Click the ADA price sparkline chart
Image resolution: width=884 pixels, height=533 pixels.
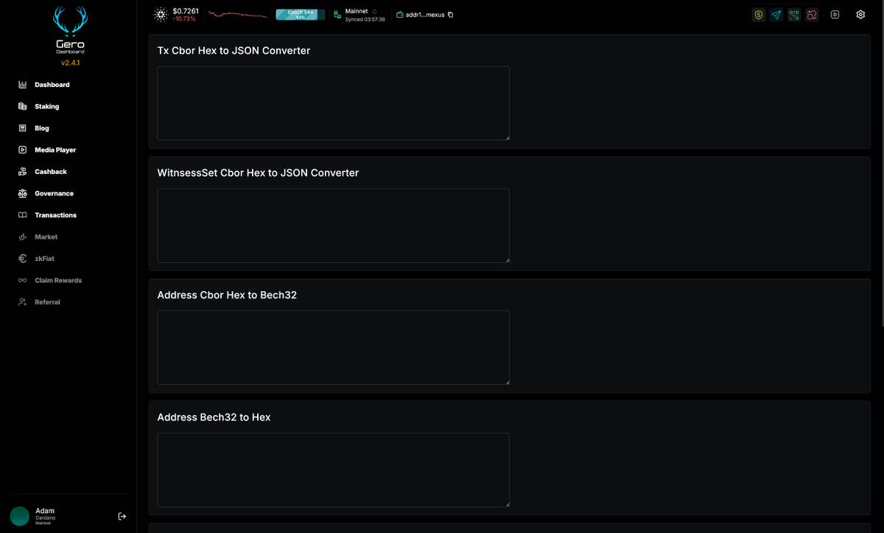pyautogui.click(x=234, y=13)
